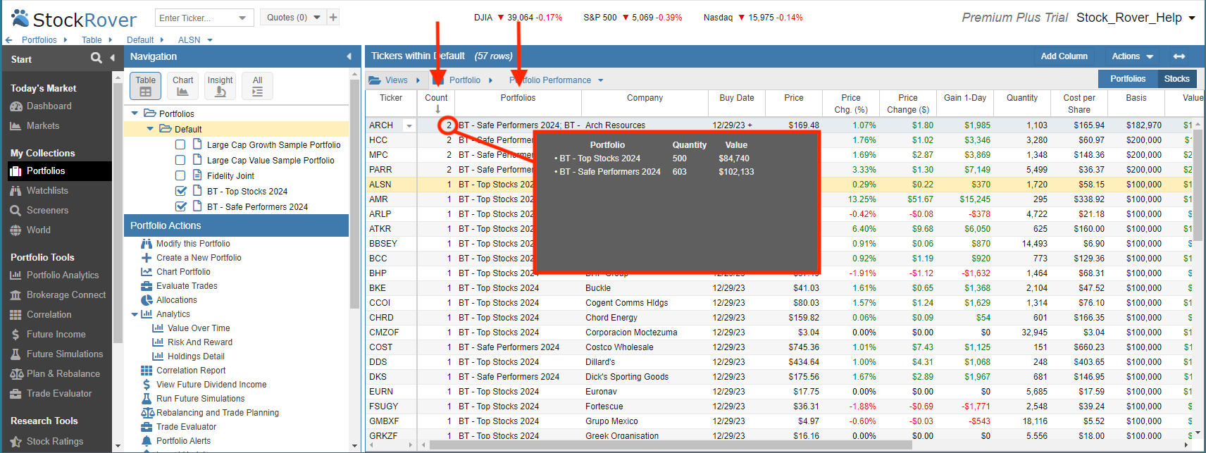Open the ARCH row dropdown arrow

tap(409, 125)
